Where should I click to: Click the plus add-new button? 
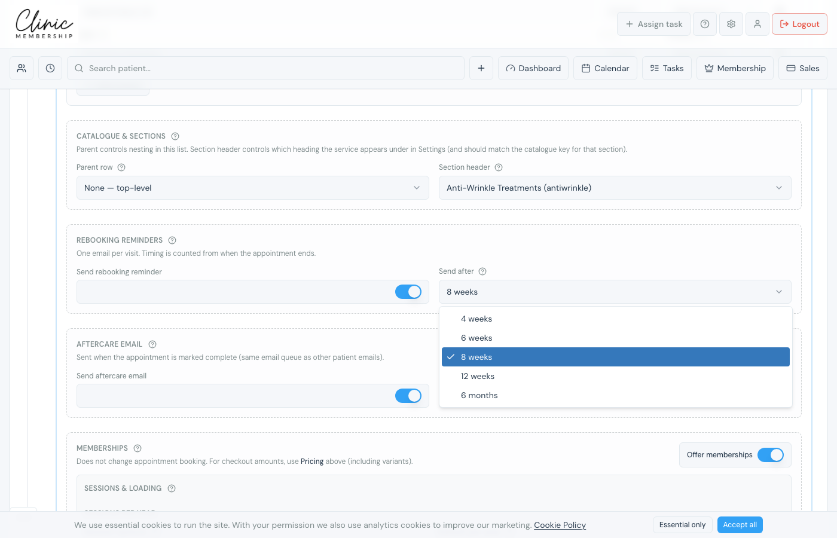(x=481, y=68)
